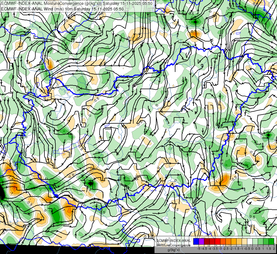Viewport: 277px width, 254px height.
Task: Click legend label 'ECMWF-INDEX-ANAL' beside color bar
Action: [x=173, y=241]
